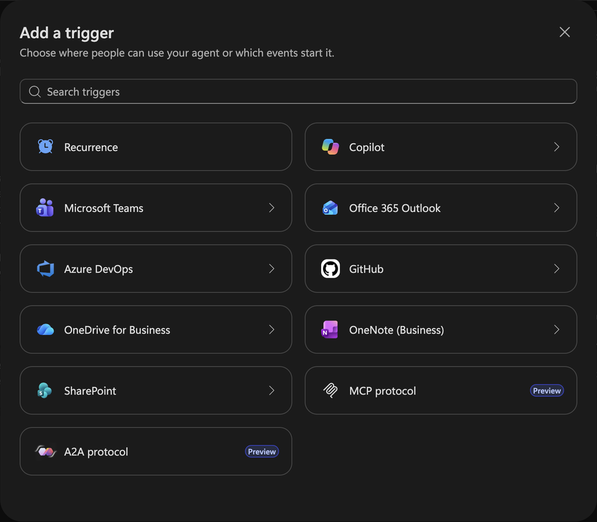Close the Add a trigger dialog
597x522 pixels.
[x=565, y=32]
